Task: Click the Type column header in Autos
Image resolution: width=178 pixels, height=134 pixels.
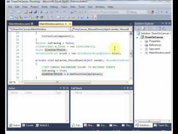Action: point(58,93)
